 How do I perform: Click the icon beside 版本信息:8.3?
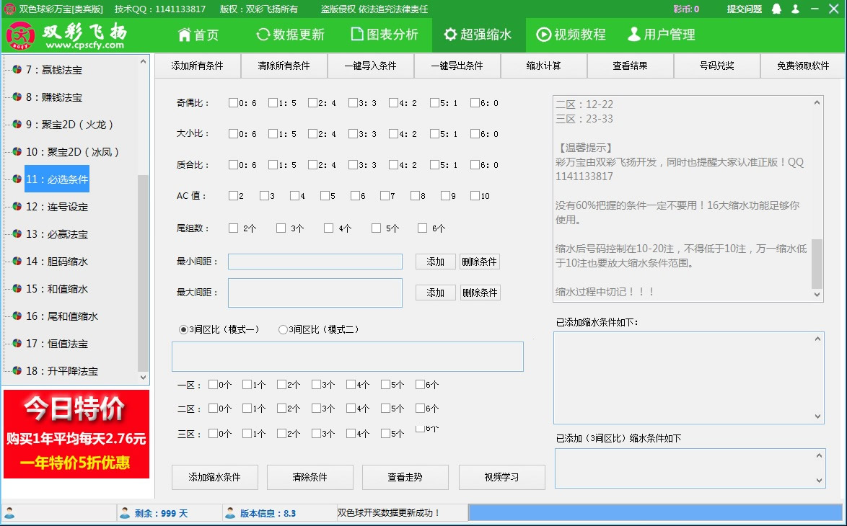pos(231,512)
